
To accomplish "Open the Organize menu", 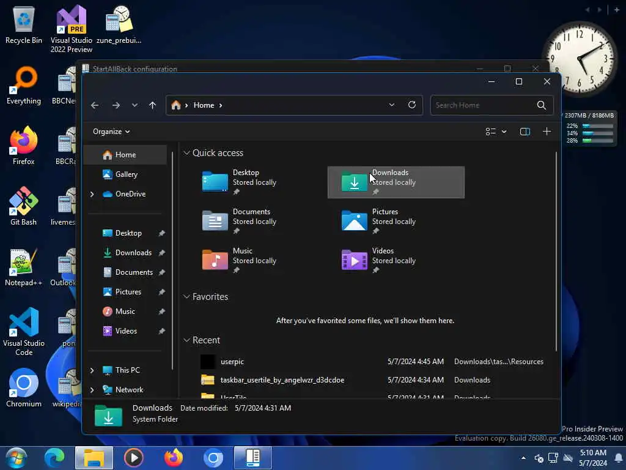I will click(x=111, y=132).
